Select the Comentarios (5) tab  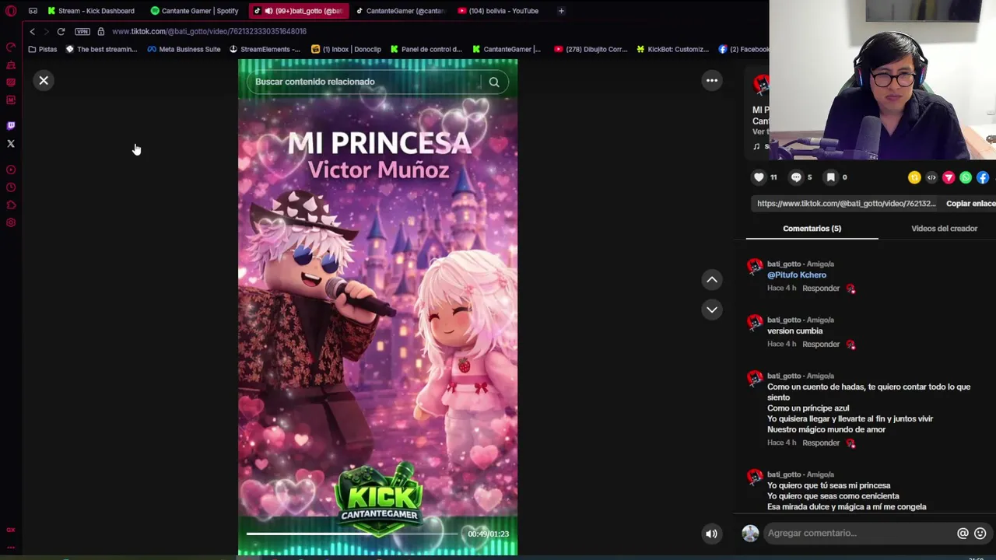[812, 228]
